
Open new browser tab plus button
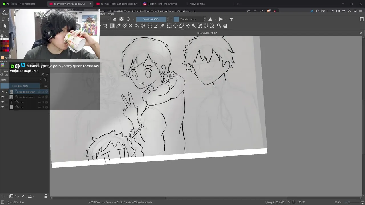238,4
